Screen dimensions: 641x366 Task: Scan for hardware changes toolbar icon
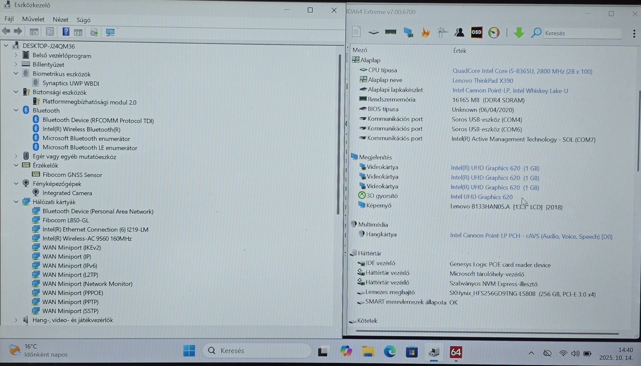(94, 32)
